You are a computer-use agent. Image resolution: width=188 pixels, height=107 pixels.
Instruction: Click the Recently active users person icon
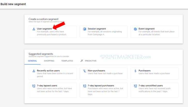(x=34, y=71)
